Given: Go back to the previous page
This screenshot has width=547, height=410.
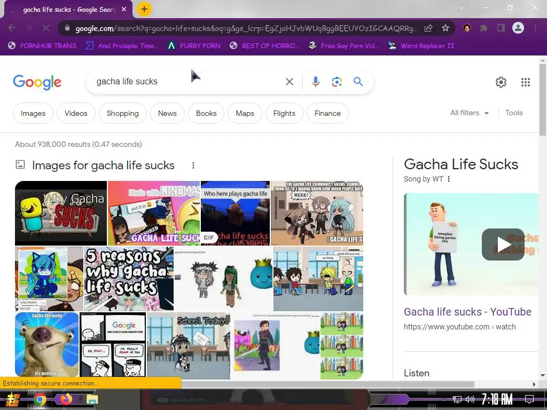Looking at the screenshot, I should tap(12, 28).
